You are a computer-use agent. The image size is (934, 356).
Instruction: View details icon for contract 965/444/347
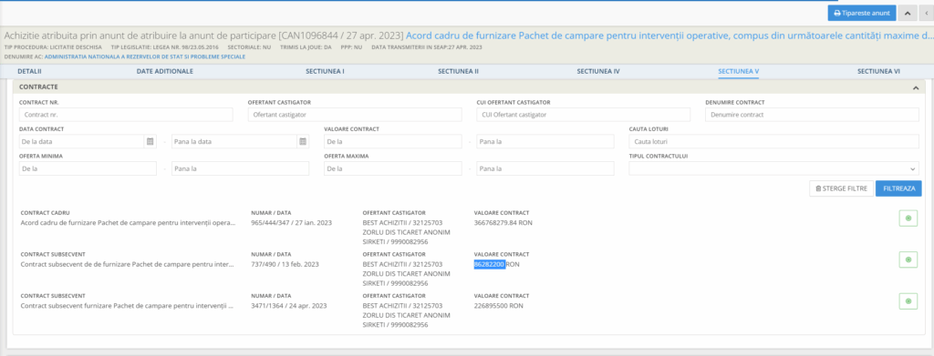908,219
